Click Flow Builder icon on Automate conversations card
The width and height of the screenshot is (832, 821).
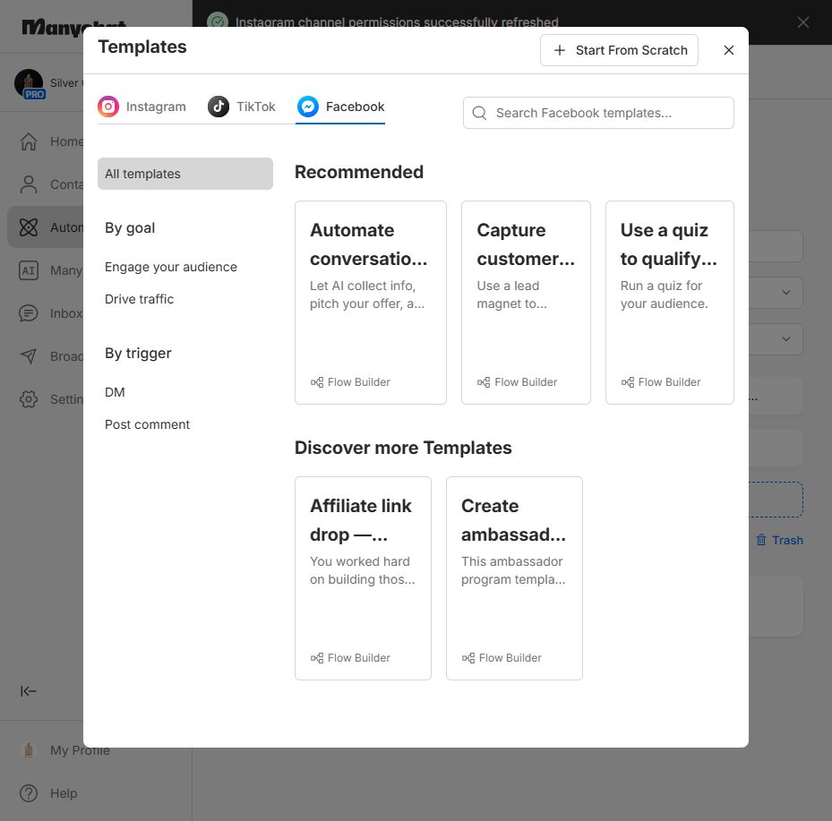click(317, 382)
